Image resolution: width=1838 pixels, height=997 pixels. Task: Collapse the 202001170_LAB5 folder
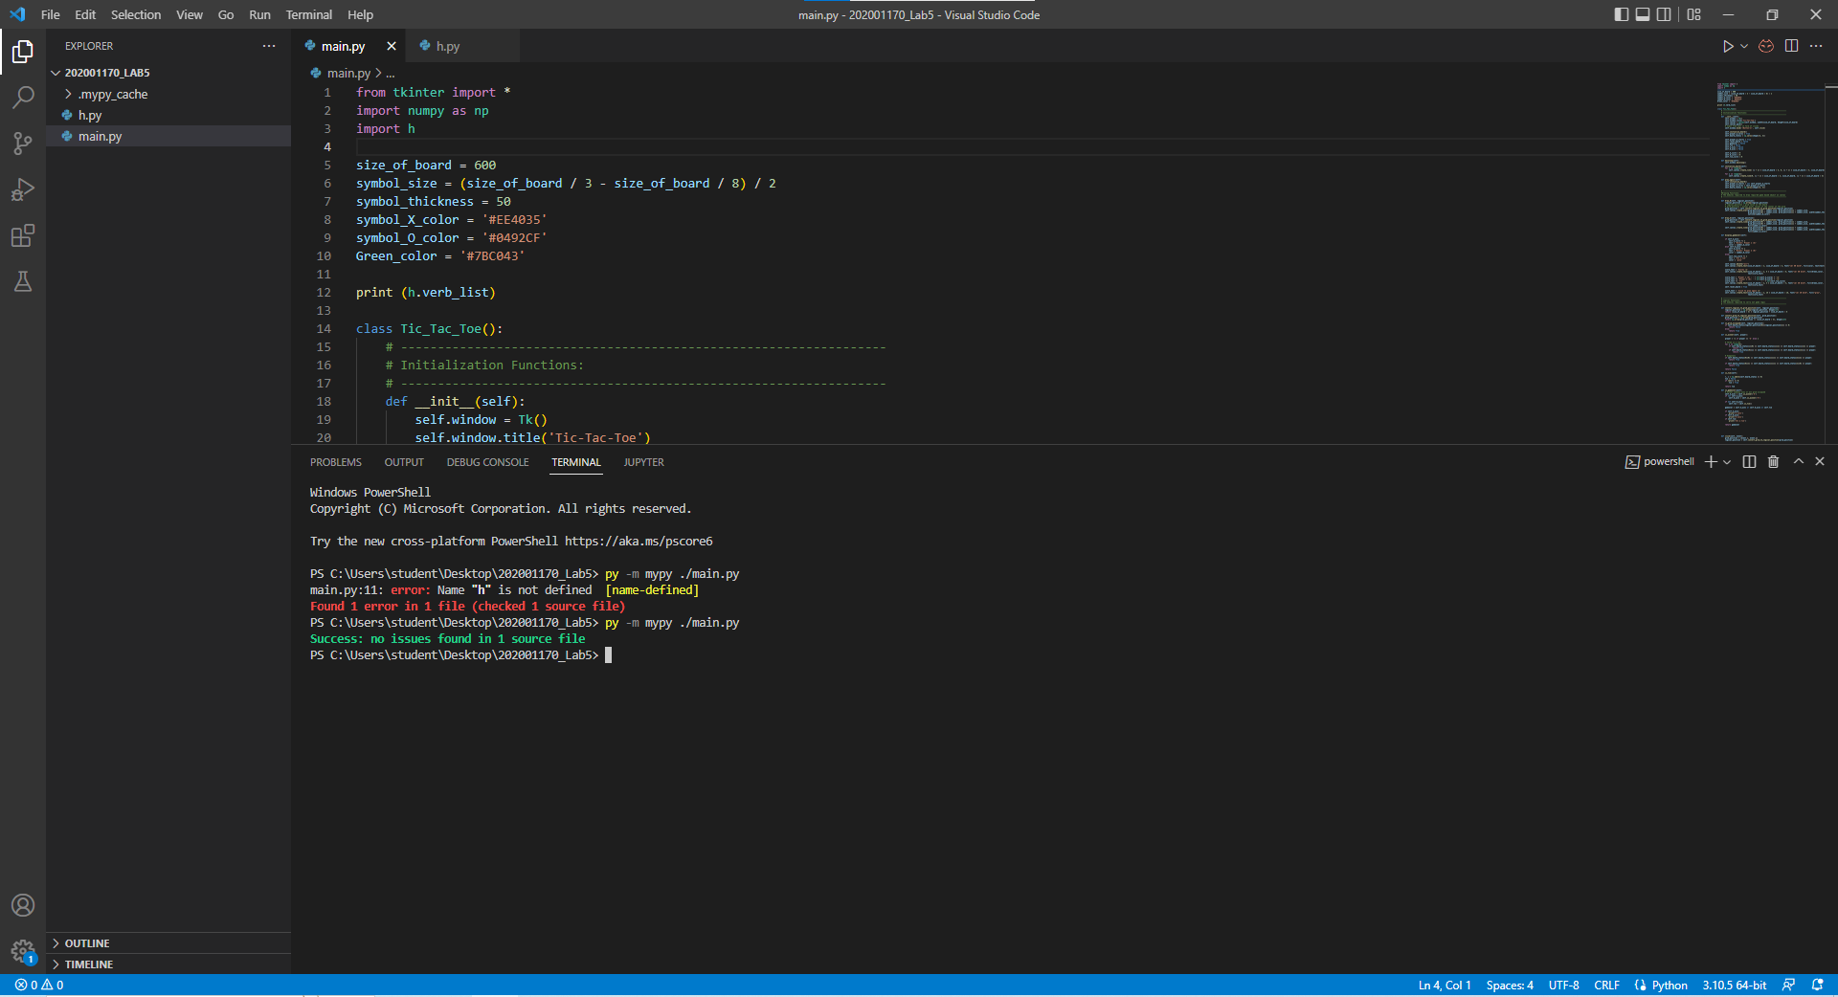click(x=168, y=73)
